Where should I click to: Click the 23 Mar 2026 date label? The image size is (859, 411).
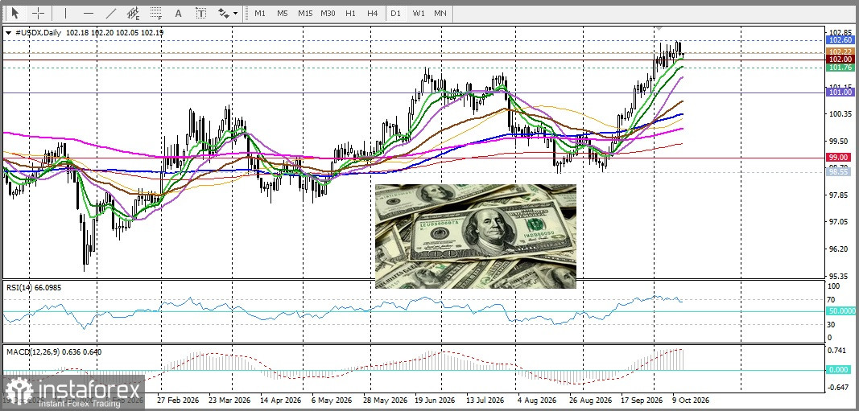[230, 400]
